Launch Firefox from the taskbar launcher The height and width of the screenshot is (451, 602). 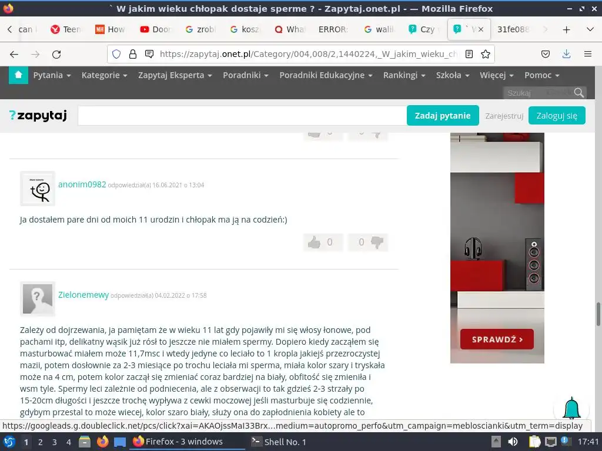[x=102, y=442]
